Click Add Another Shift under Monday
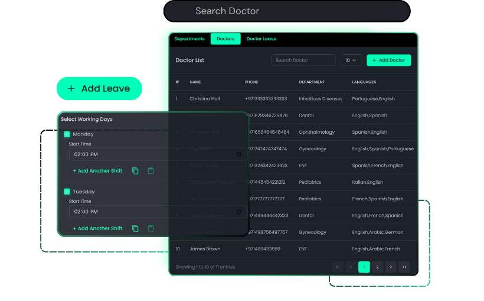The image size is (484, 301). click(97, 171)
